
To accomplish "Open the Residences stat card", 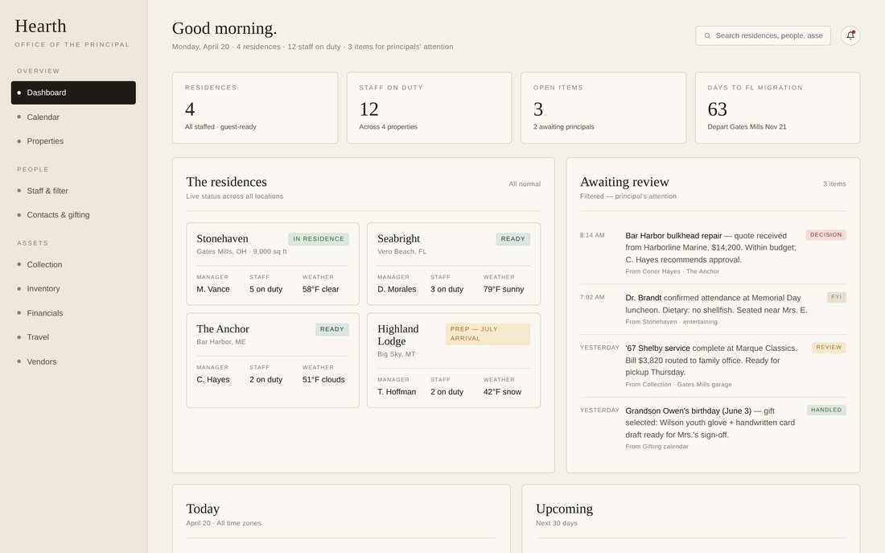I will [255, 108].
